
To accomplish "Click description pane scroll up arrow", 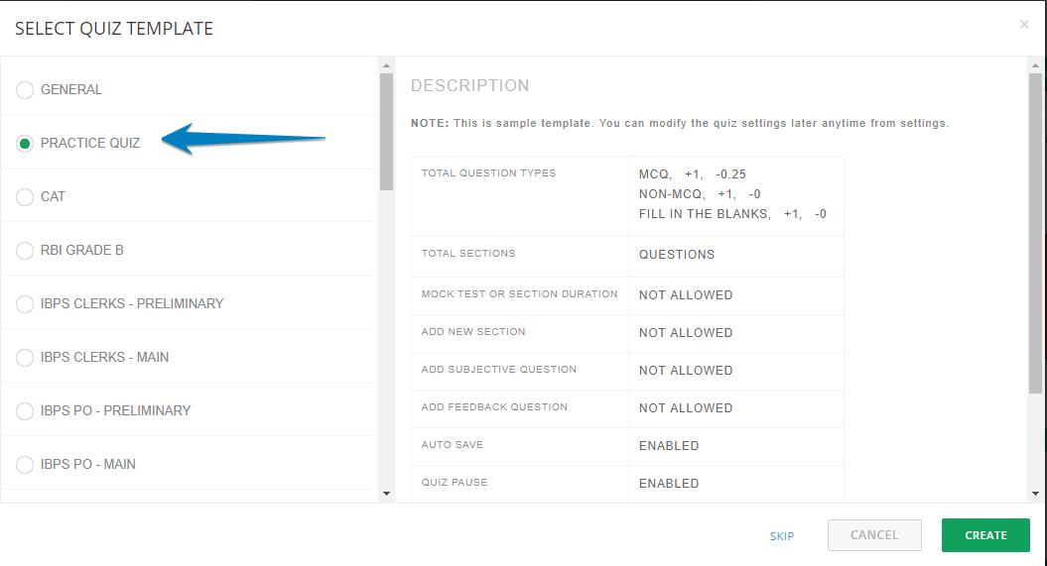I will coord(1035,65).
